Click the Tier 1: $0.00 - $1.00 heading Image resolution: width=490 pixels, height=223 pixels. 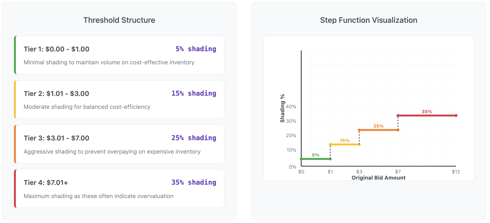[56, 49]
